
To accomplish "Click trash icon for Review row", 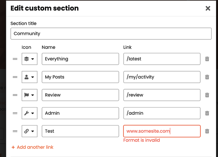I will pos(207,95).
